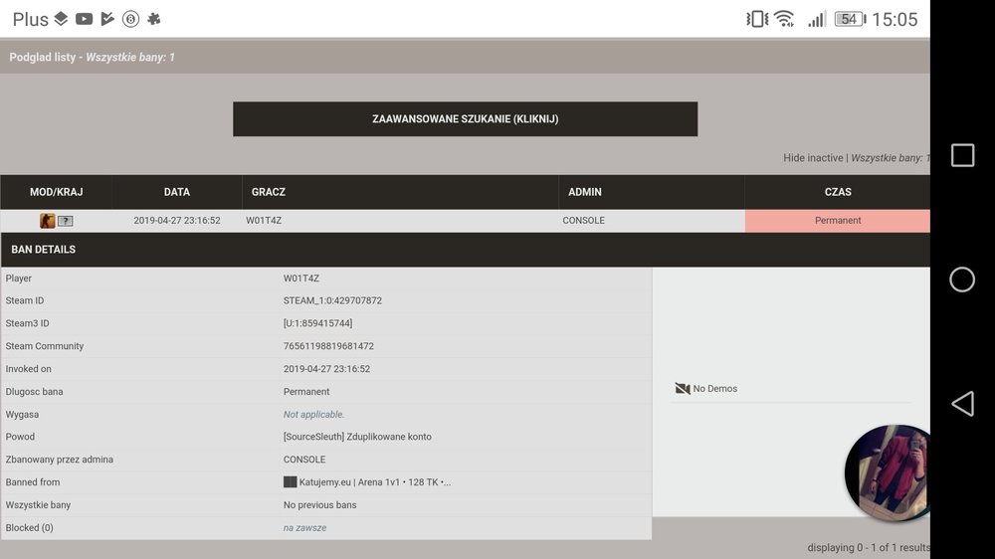The height and width of the screenshot is (559, 995).
Task: Select the Player value W01T4Z in details
Action: coord(301,279)
